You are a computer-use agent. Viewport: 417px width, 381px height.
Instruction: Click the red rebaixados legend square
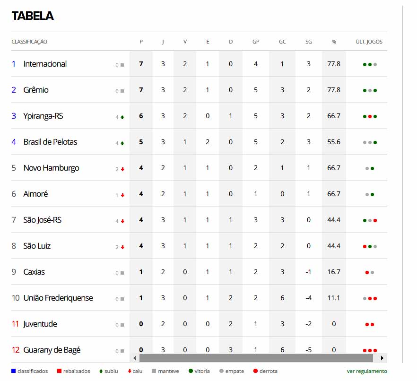click(x=59, y=371)
